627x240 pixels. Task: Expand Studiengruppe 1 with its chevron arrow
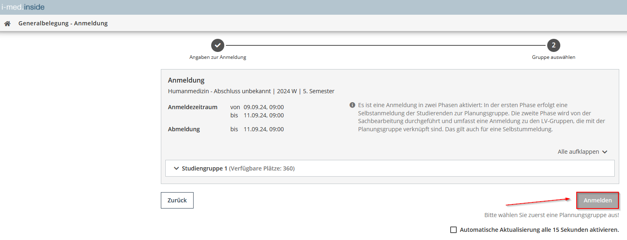tap(176, 168)
